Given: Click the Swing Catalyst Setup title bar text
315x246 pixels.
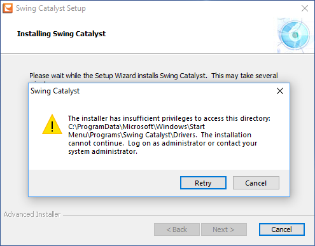Looking at the screenshot, I should coord(51,8).
